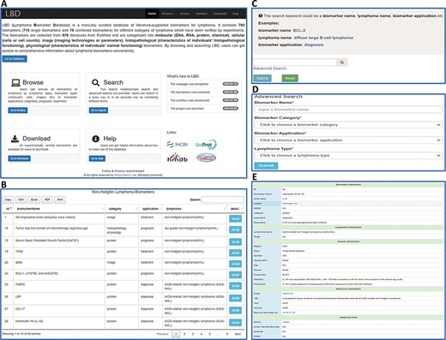Click the Browse laptop icon
This screenshot has height=340, width=446.
coord(15,82)
